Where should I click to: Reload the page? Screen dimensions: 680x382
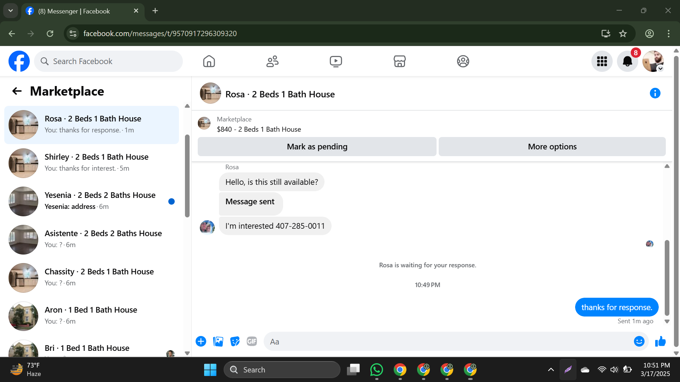[x=50, y=34]
